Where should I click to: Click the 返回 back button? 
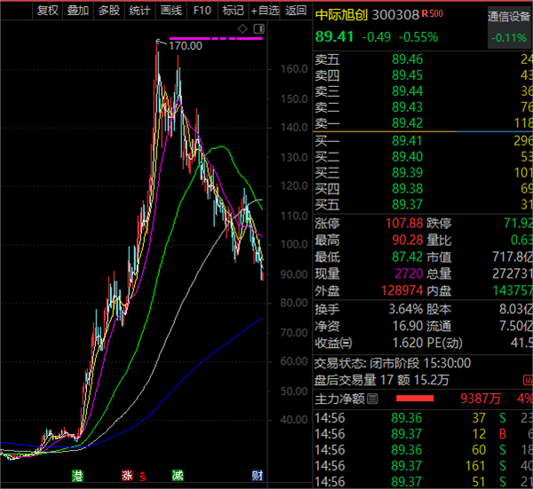coord(296,11)
